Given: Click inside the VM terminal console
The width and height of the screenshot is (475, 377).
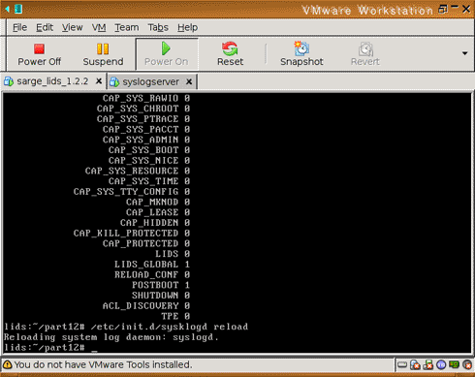Looking at the screenshot, I should pos(237,223).
